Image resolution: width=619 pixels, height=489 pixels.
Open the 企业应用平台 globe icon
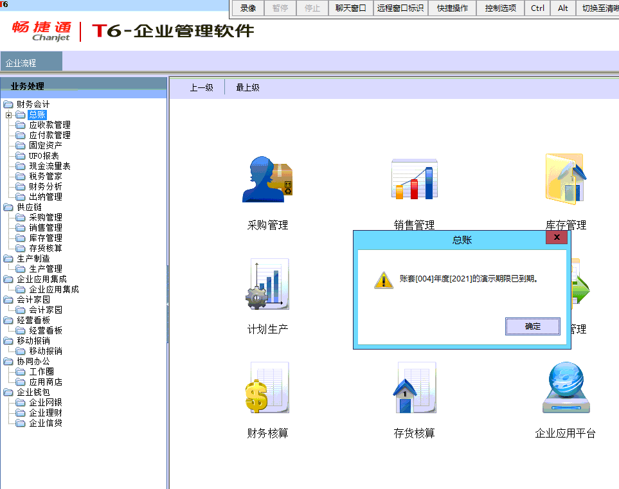tap(566, 387)
